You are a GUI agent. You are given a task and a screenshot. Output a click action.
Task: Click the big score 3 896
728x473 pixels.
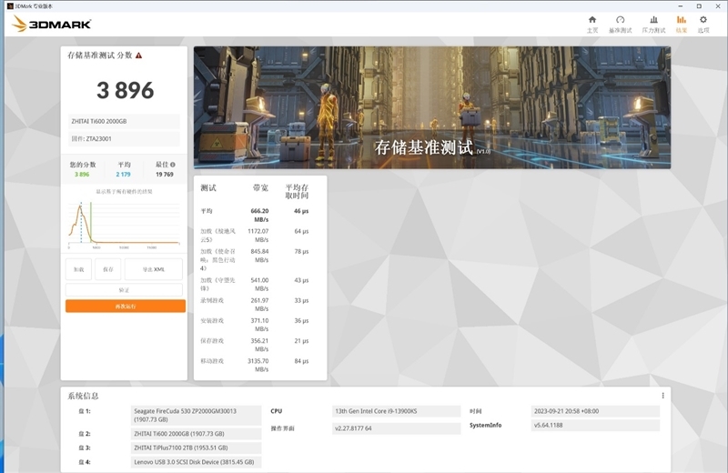tap(125, 90)
